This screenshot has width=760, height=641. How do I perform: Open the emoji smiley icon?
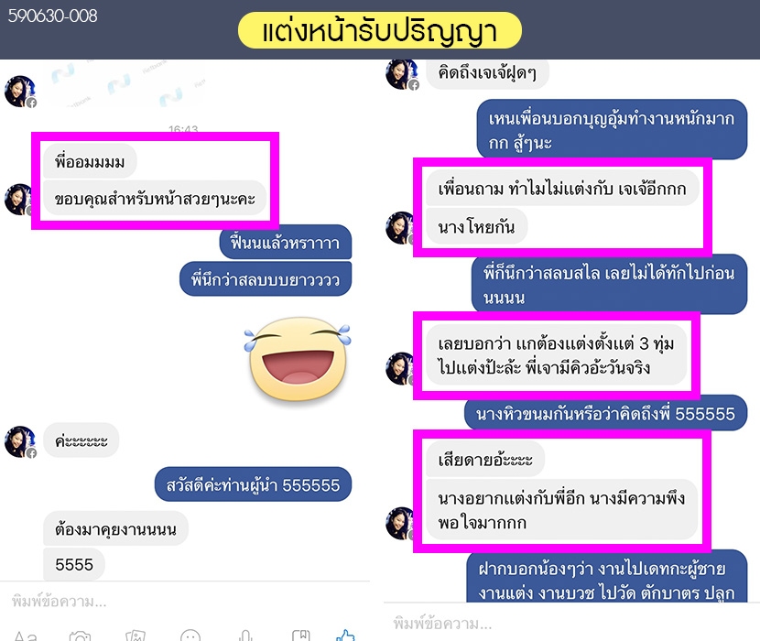190,636
